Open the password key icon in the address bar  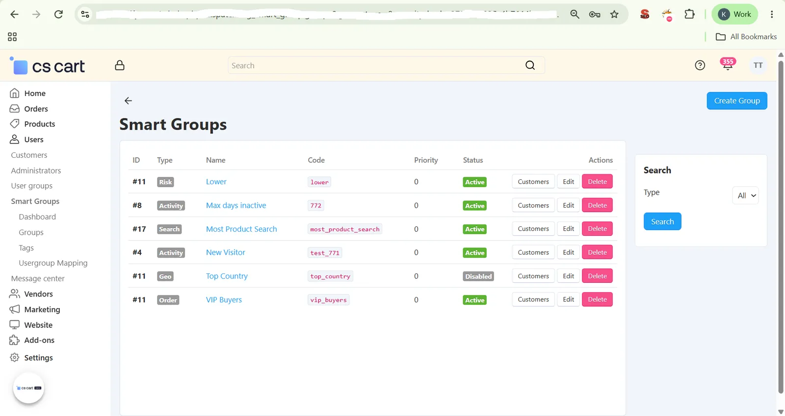(x=595, y=14)
